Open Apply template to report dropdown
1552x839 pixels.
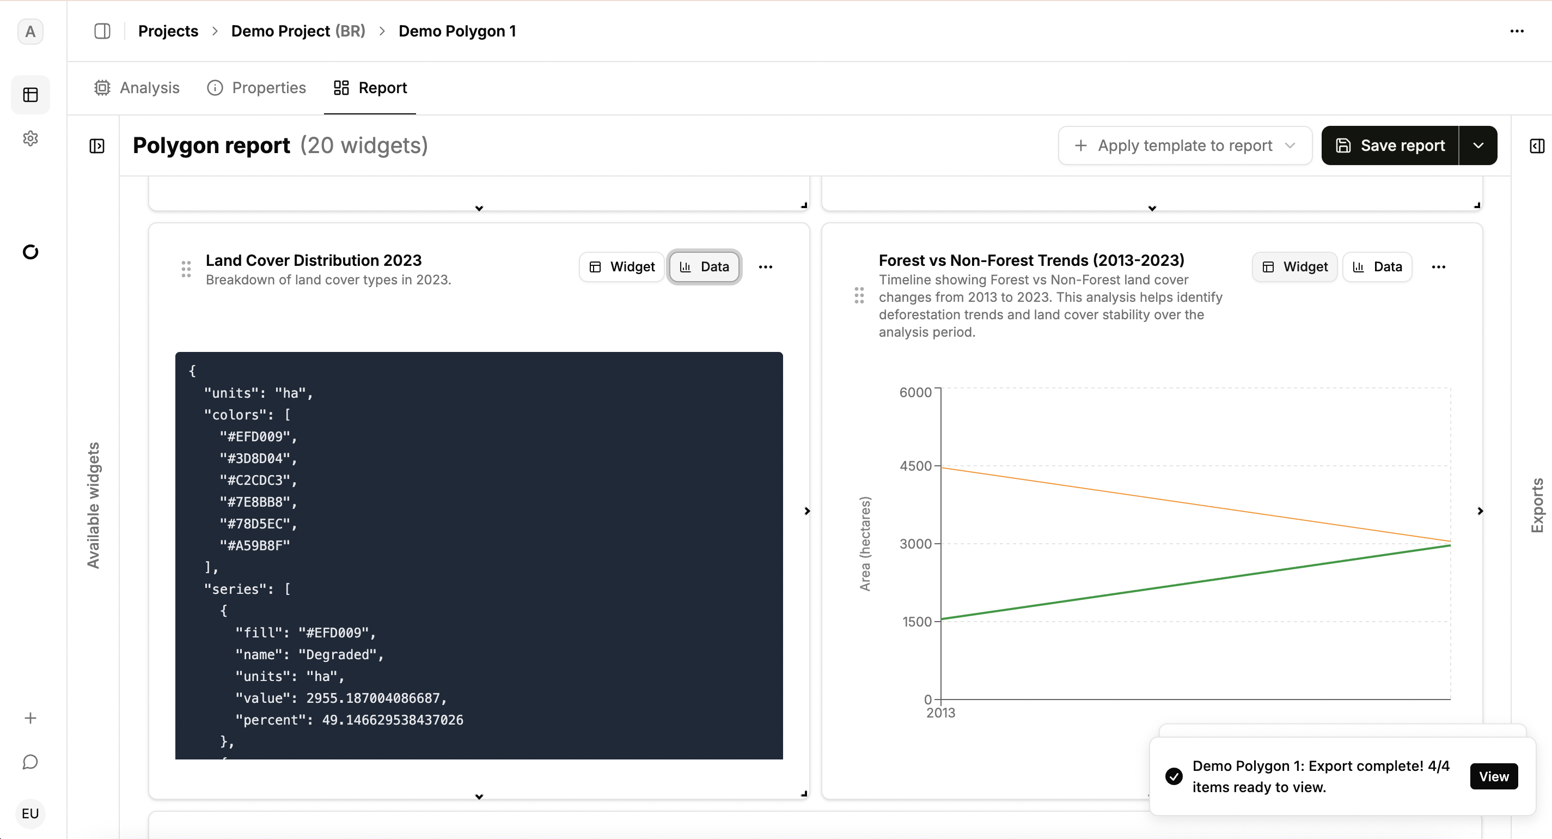1184,145
